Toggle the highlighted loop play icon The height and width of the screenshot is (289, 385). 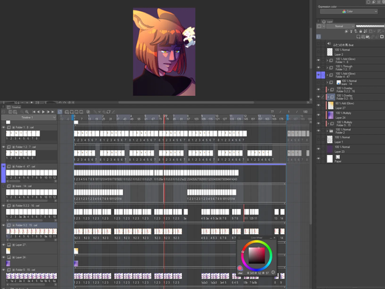(60, 112)
